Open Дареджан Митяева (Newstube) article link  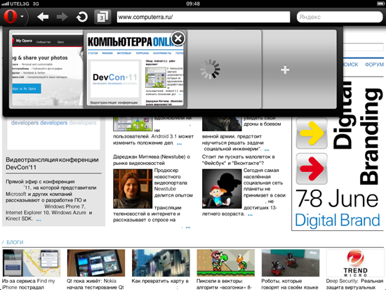pos(152,160)
